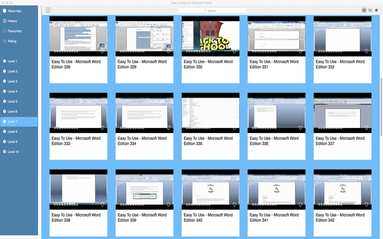Open Edition 330 Back To School thumbnail
383x239 pixels.
pyautogui.click(x=210, y=35)
